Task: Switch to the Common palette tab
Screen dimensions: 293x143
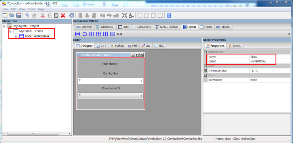Action: pos(84,27)
